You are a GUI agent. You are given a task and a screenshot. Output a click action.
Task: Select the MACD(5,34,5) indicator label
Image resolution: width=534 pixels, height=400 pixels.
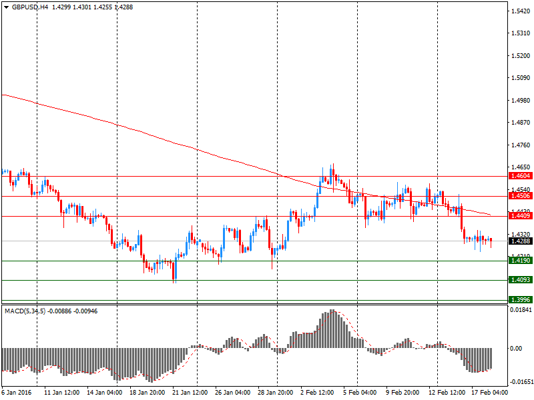click(25, 311)
